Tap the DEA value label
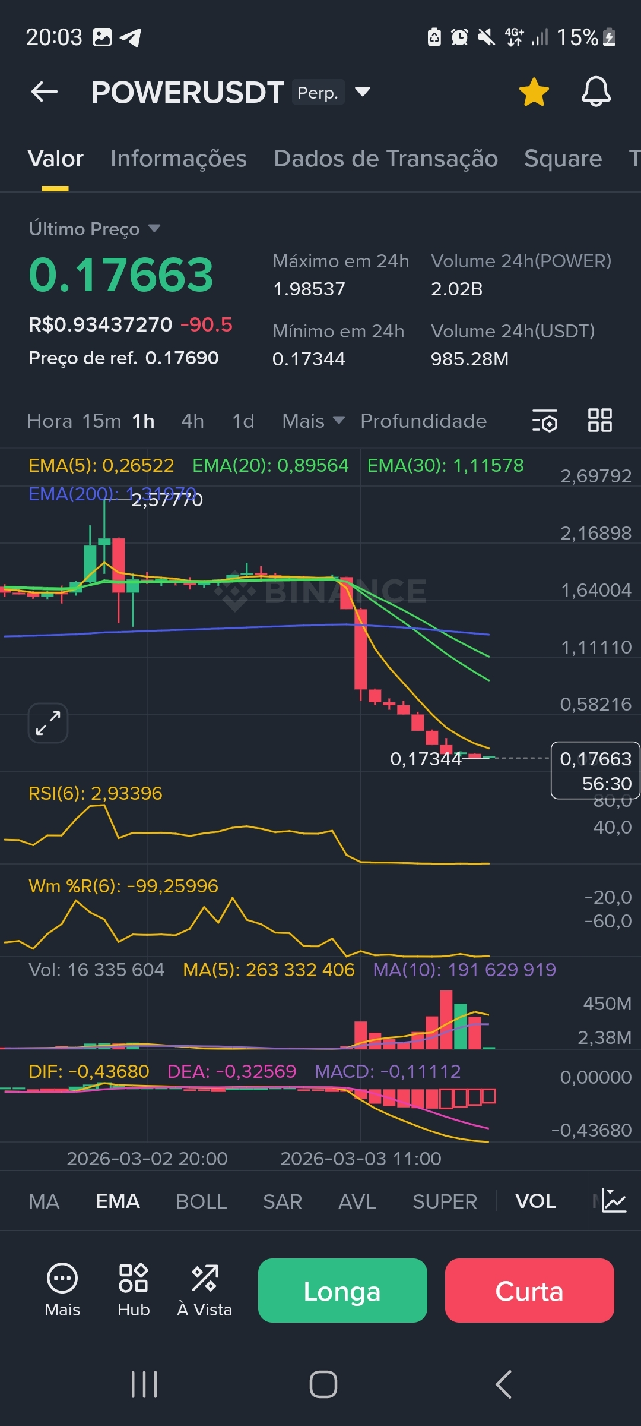The height and width of the screenshot is (1426, 641). point(231,1071)
